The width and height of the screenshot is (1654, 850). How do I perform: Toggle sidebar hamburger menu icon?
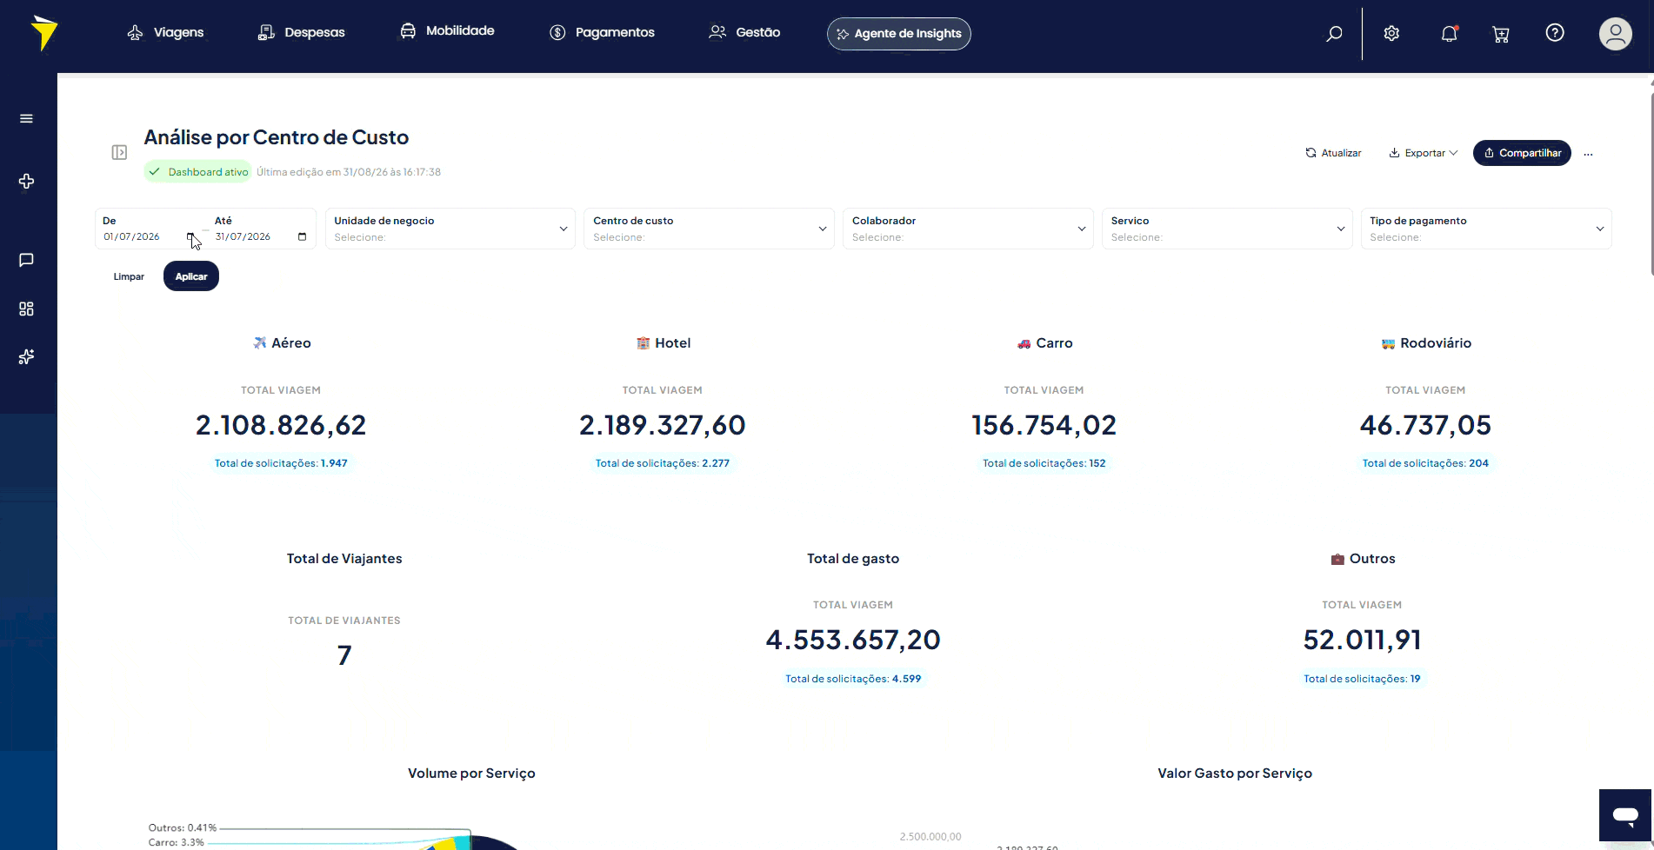(x=27, y=118)
